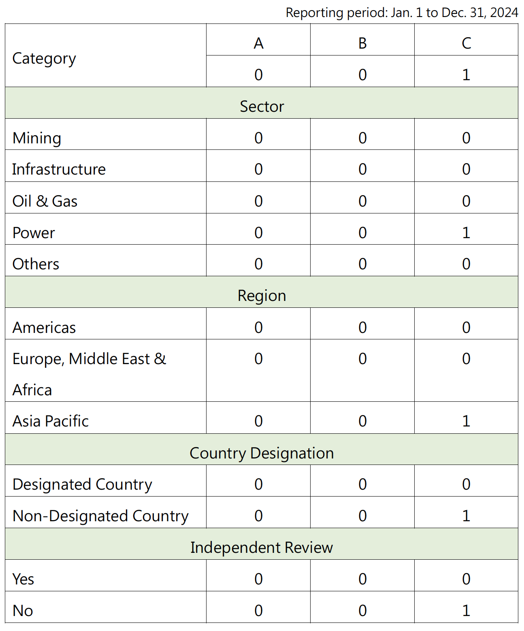
Task: Select the Oil & Gas row label
Action: 45,201
